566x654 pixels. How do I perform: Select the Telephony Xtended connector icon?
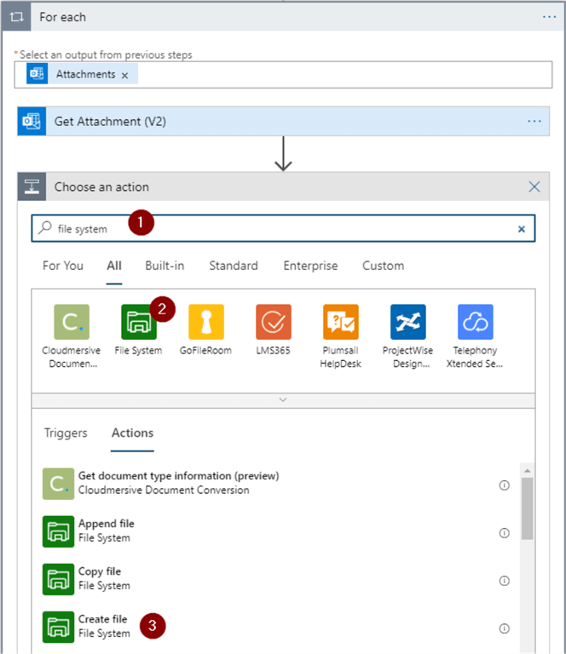tap(476, 322)
